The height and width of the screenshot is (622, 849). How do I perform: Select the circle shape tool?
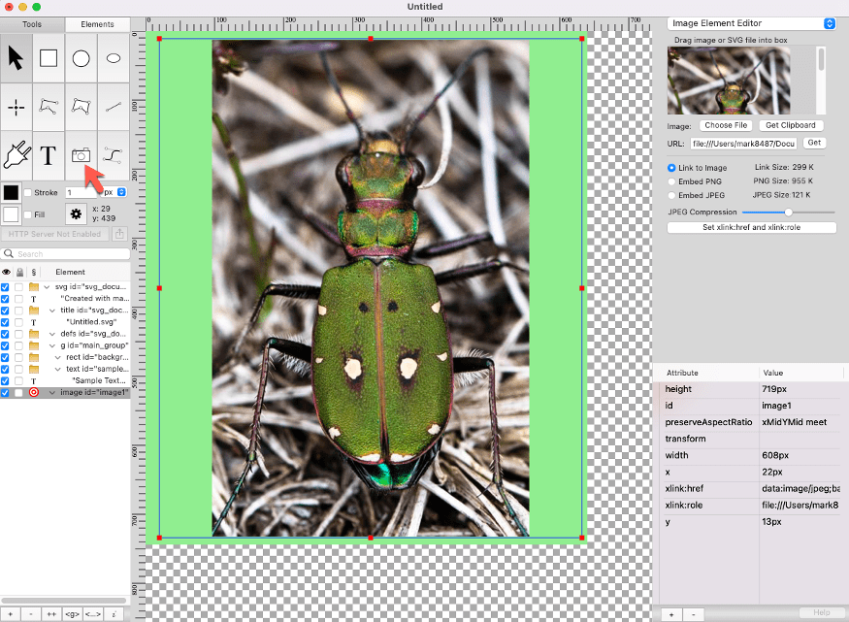pyautogui.click(x=82, y=58)
